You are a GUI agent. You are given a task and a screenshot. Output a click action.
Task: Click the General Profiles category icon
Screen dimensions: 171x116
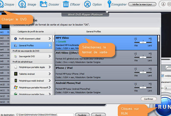pos(15,45)
